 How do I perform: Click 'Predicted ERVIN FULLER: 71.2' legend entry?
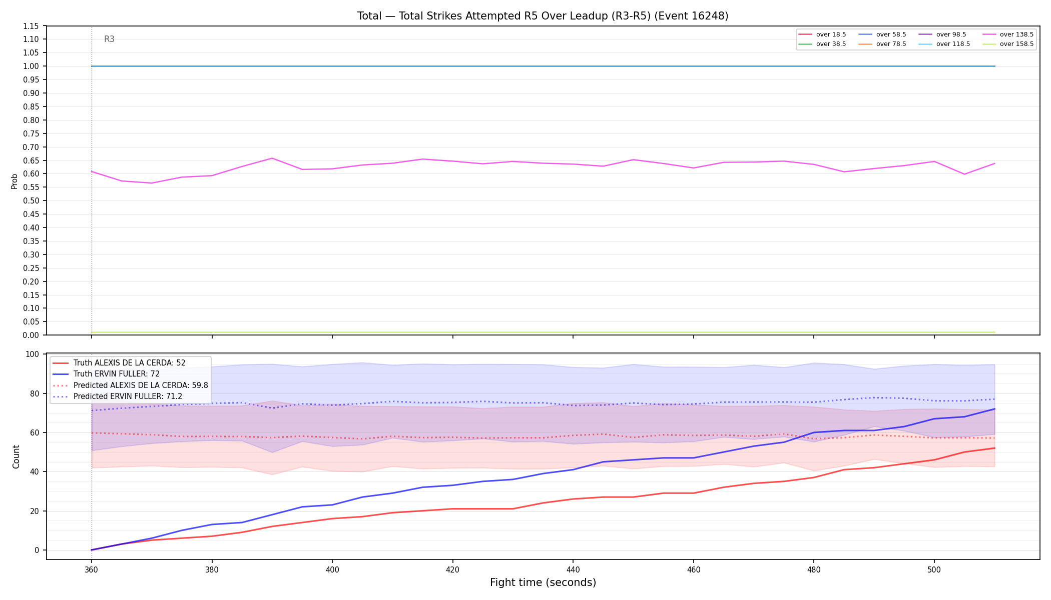[118, 396]
